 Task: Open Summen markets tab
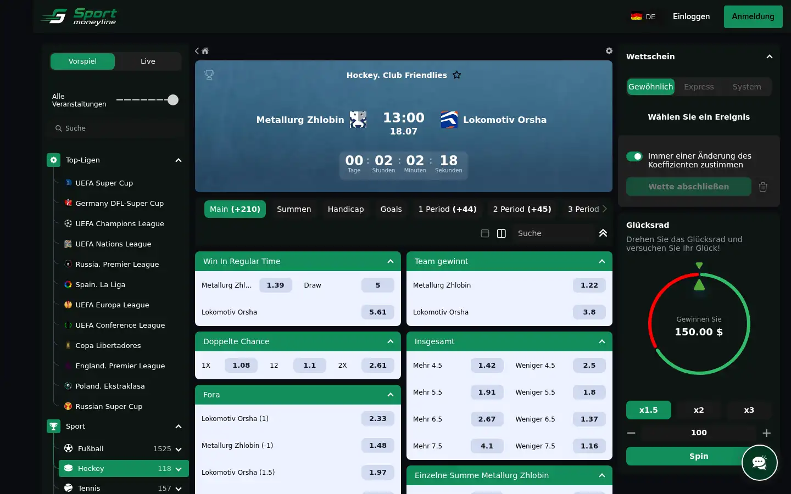pyautogui.click(x=294, y=209)
